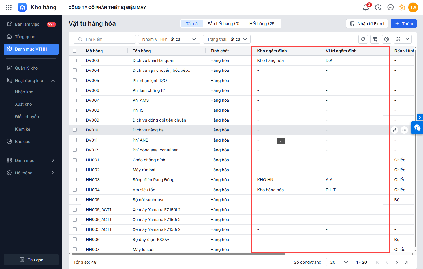Open rows-per-page dropdown showing 20

338,262
